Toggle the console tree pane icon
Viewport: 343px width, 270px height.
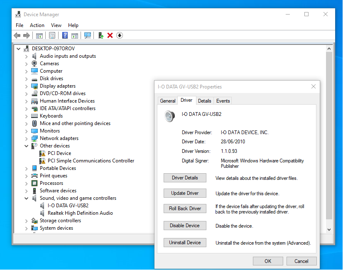(39, 35)
